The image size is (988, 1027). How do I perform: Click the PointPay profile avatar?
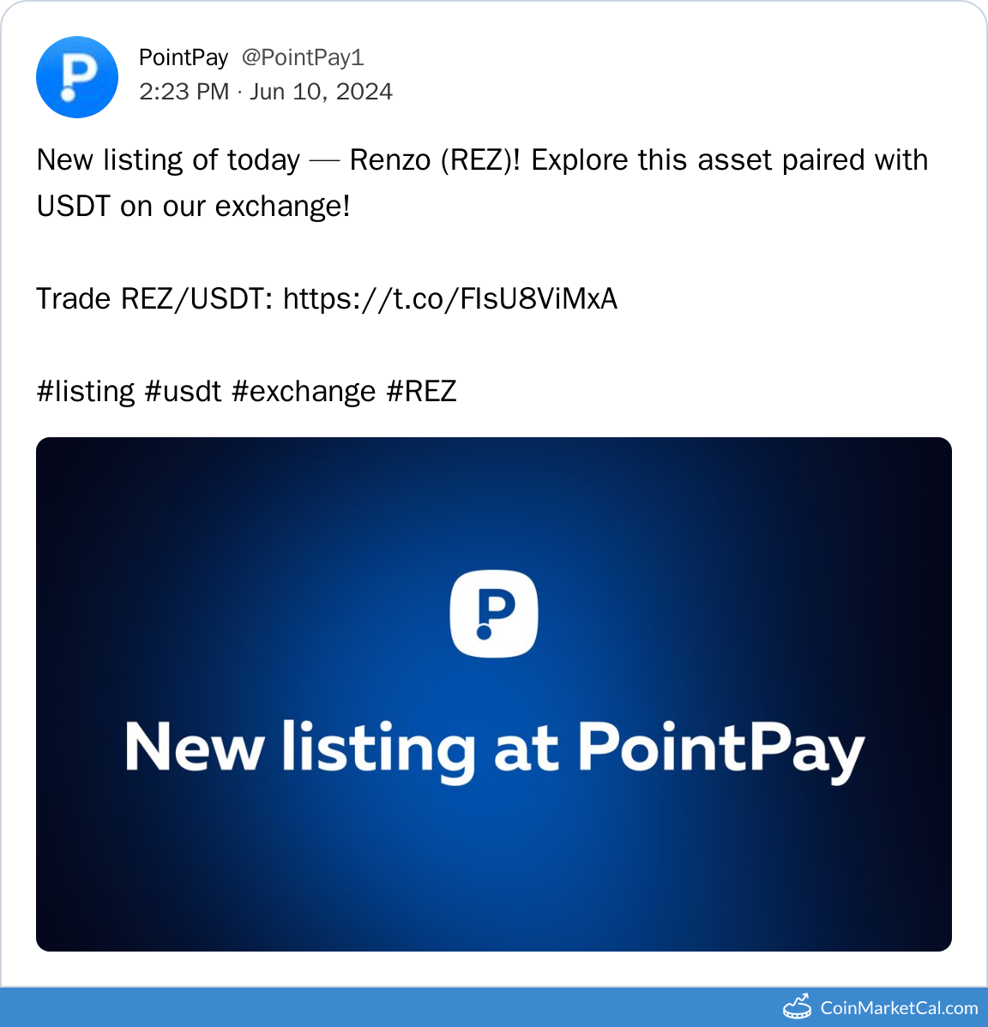pyautogui.click(x=77, y=77)
